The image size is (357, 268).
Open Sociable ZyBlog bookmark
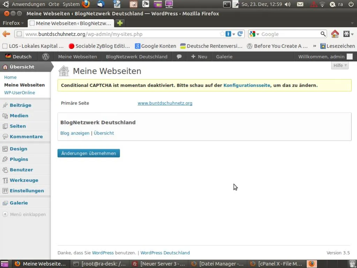coord(99,46)
